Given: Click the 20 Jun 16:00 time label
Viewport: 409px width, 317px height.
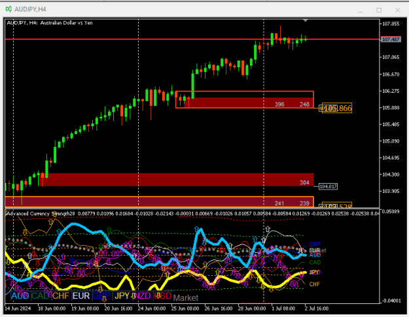Looking at the screenshot, I should click(118, 309).
